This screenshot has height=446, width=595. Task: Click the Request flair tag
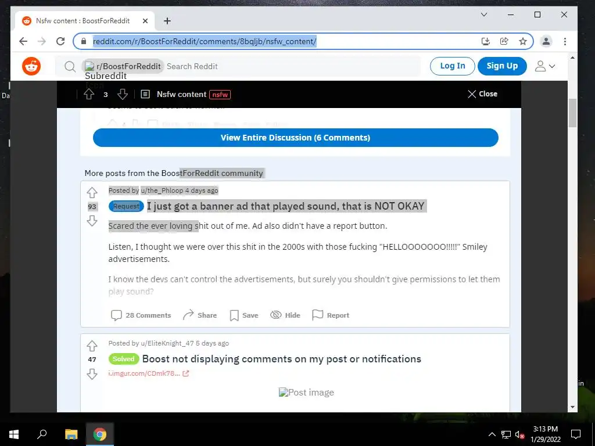tap(126, 206)
